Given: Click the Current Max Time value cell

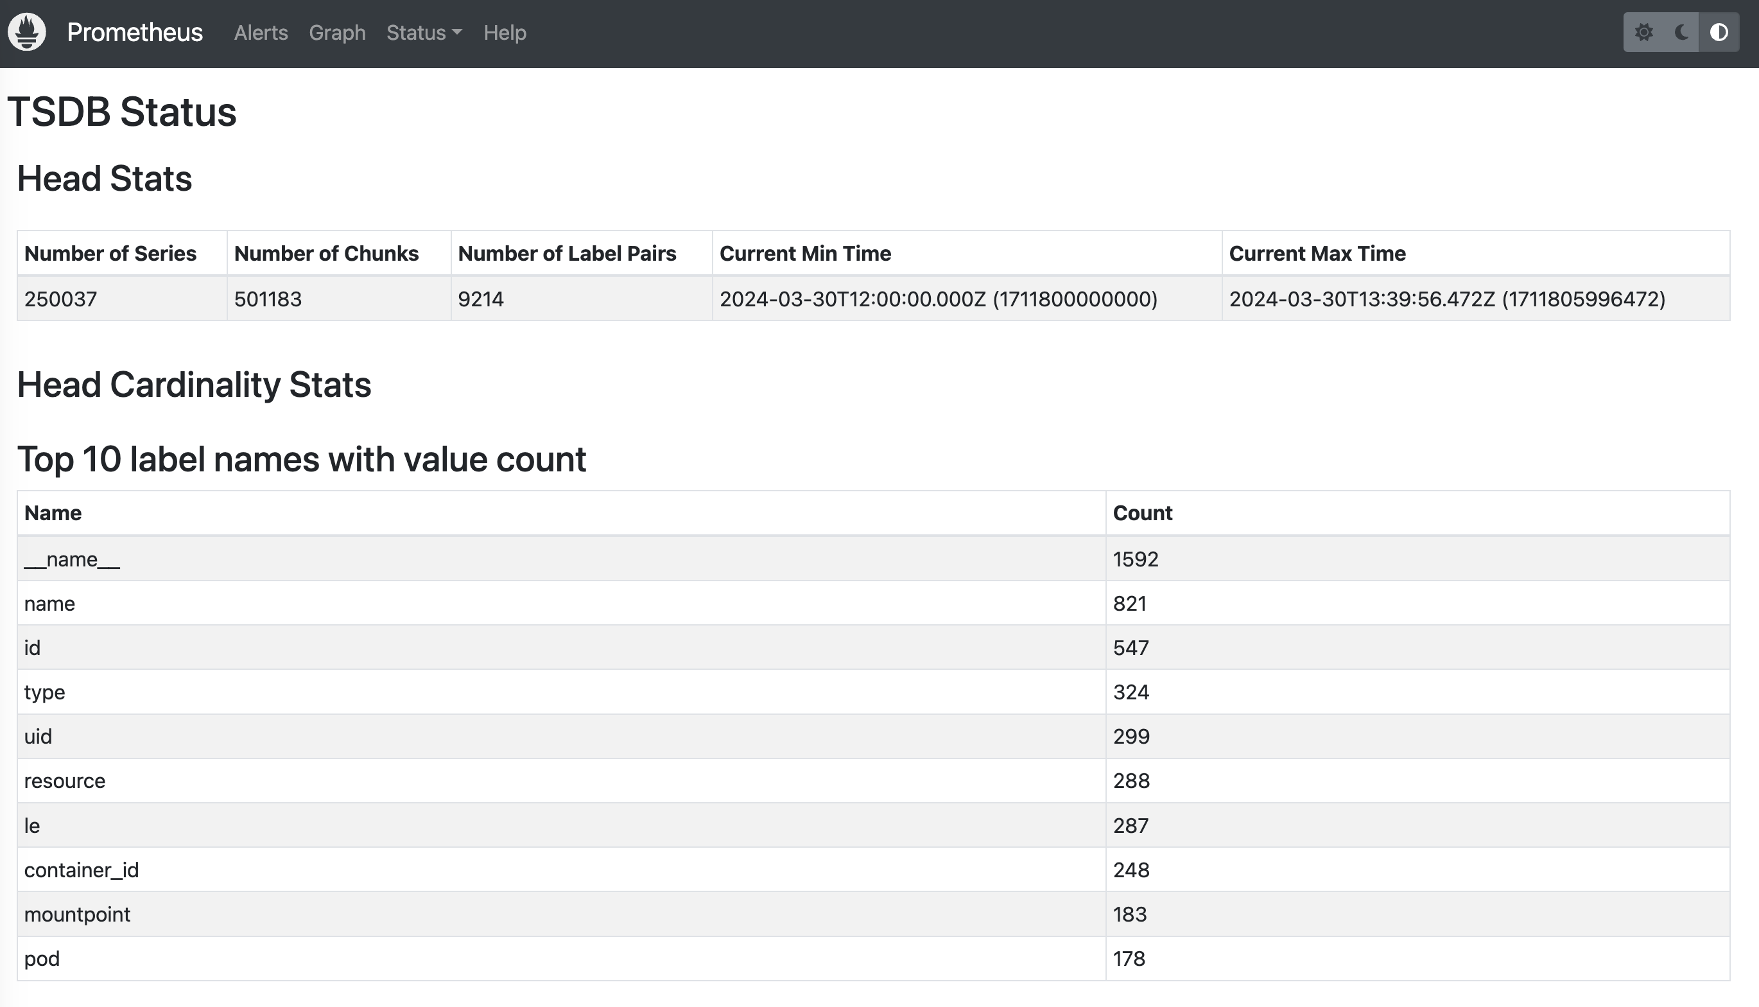Looking at the screenshot, I should [1446, 299].
